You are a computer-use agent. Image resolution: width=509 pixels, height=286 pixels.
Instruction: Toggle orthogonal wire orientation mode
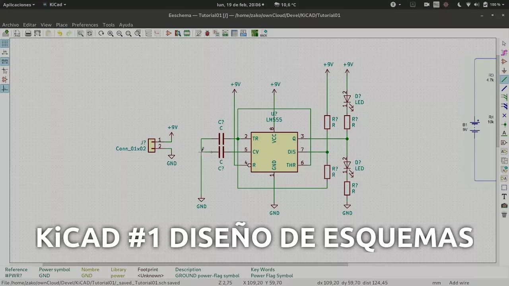click(x=5, y=89)
